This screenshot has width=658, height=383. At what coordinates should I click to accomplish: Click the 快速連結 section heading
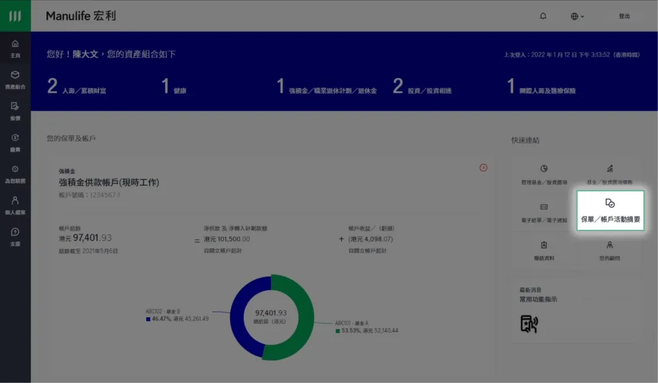point(525,140)
